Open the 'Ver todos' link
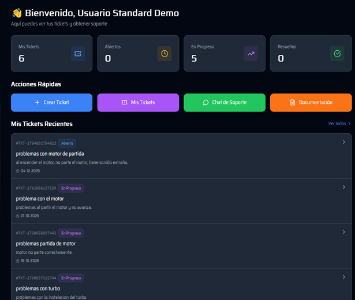The width and height of the screenshot is (355, 300). [x=339, y=123]
